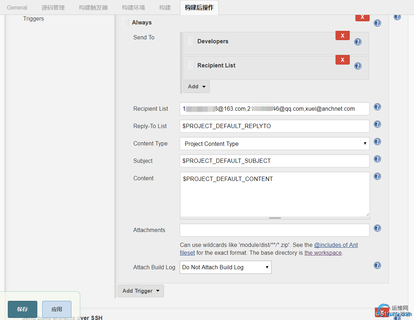
Task: Open help for the Always trigger
Action: point(377,23)
